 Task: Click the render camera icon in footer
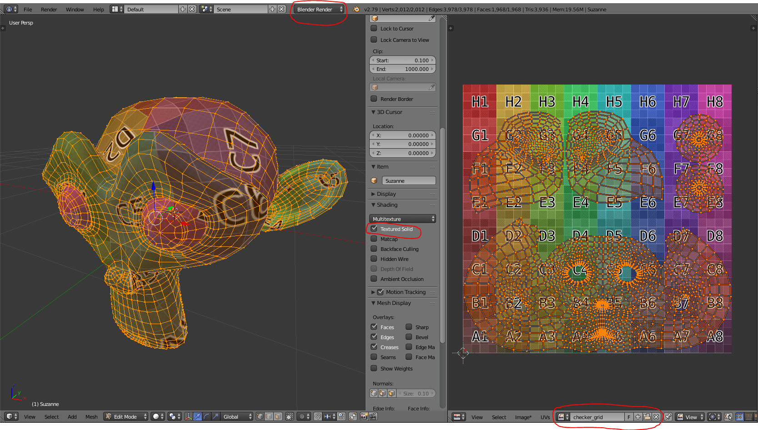pos(364,417)
